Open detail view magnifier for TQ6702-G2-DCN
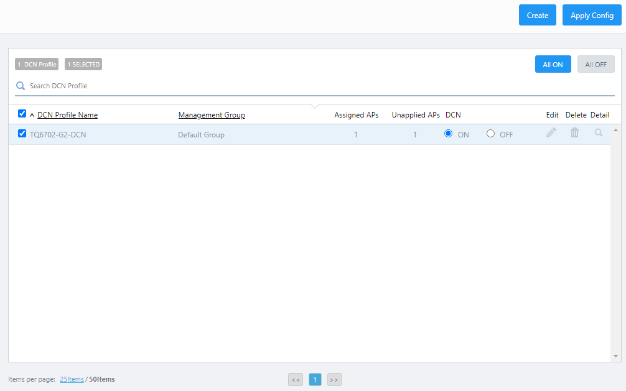This screenshot has width=626, height=391. [599, 133]
